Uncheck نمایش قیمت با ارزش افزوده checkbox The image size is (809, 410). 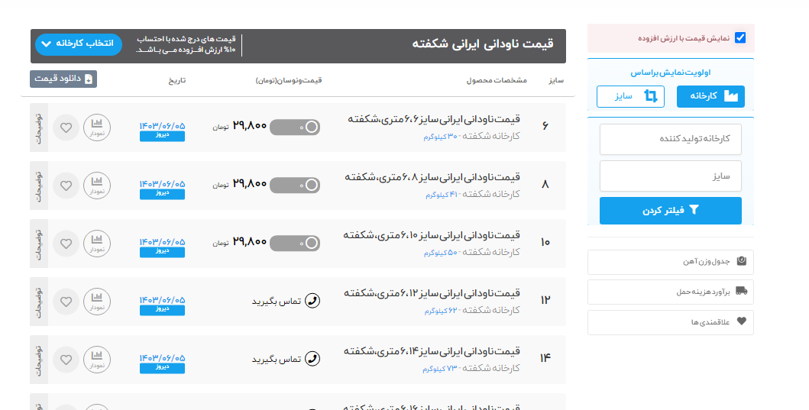[x=739, y=38]
